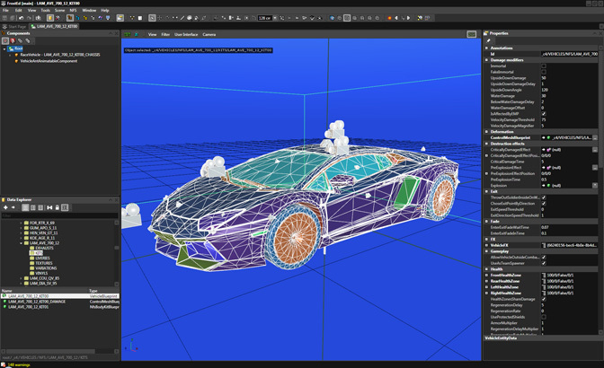Viewport: 604px width, 368px height.
Task: Click the Name column header in asset list
Action: [x=44, y=291]
